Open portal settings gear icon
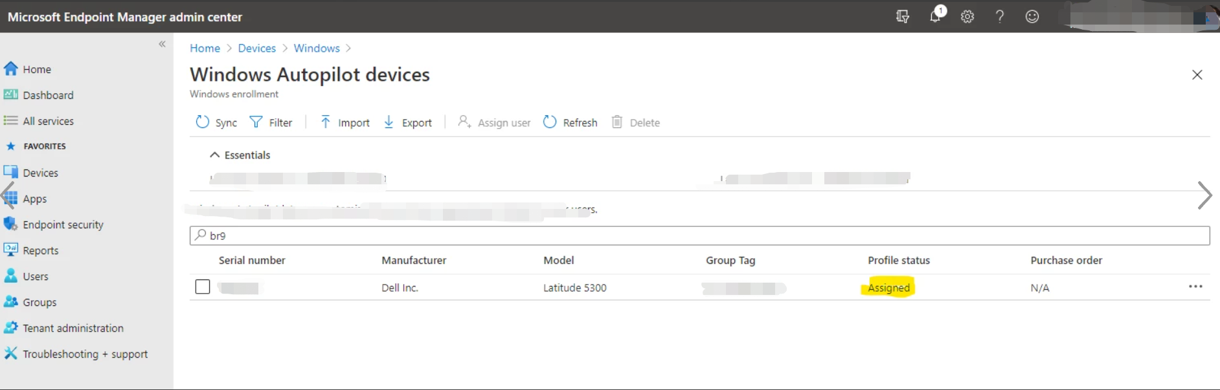 [x=967, y=17]
